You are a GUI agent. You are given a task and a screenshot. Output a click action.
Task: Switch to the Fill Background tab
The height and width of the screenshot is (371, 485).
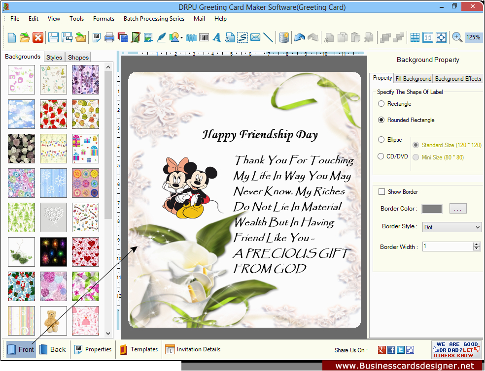(414, 79)
